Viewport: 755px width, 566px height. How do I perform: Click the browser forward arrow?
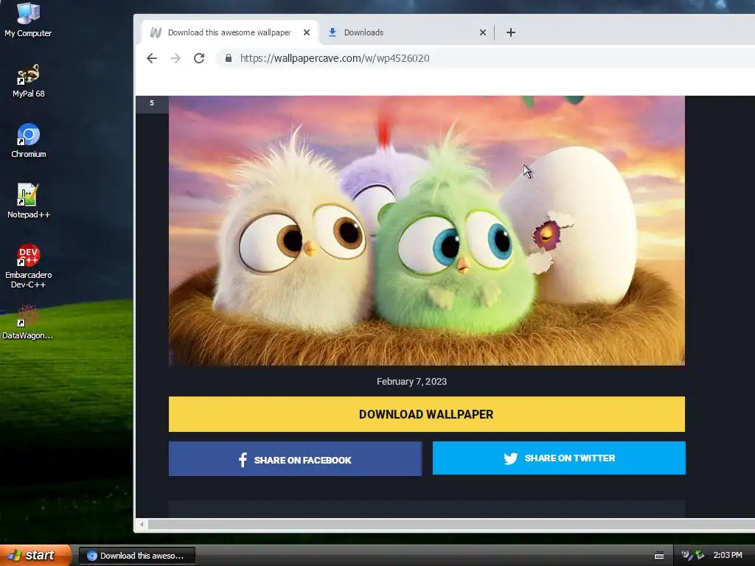tap(175, 58)
